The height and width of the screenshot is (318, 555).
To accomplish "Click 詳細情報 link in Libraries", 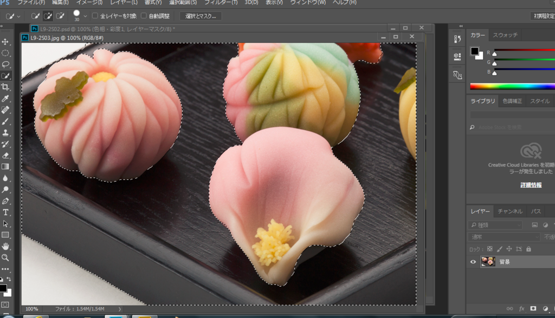I will [x=531, y=185].
